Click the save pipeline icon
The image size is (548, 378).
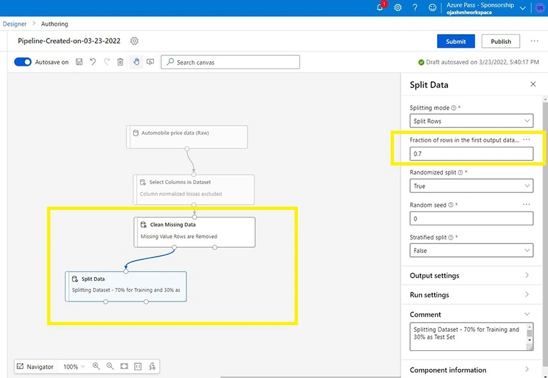click(x=79, y=62)
